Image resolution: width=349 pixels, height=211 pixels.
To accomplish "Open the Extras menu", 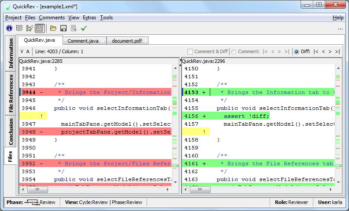I will (x=89, y=18).
